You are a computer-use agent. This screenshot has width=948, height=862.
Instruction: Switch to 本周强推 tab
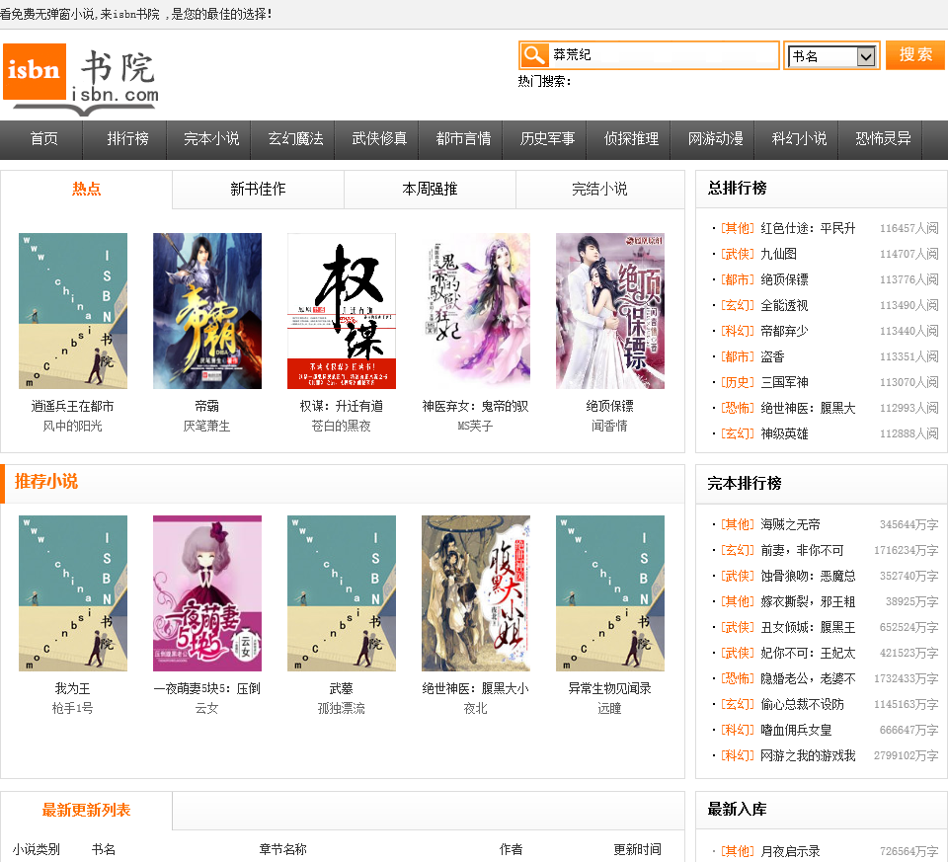coord(430,190)
